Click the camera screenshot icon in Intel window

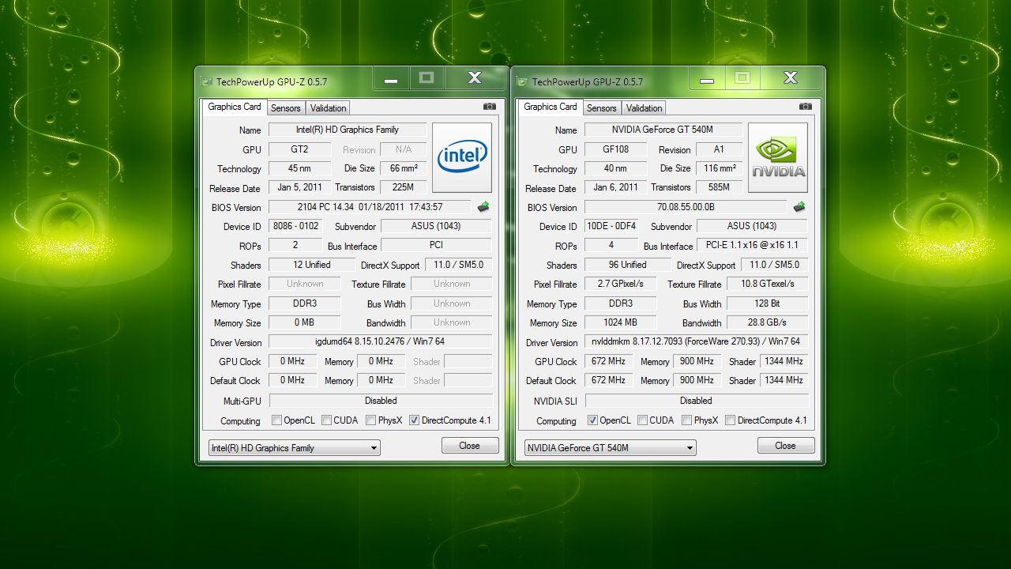coord(490,107)
